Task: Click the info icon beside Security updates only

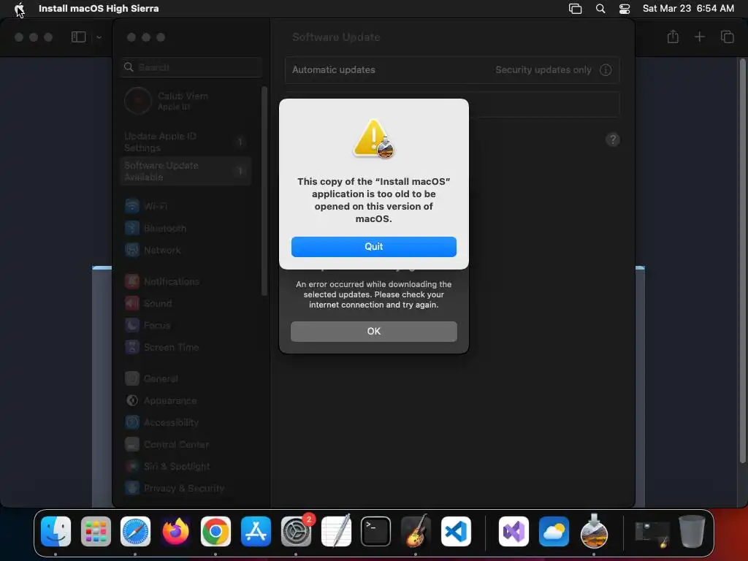Action: point(606,70)
